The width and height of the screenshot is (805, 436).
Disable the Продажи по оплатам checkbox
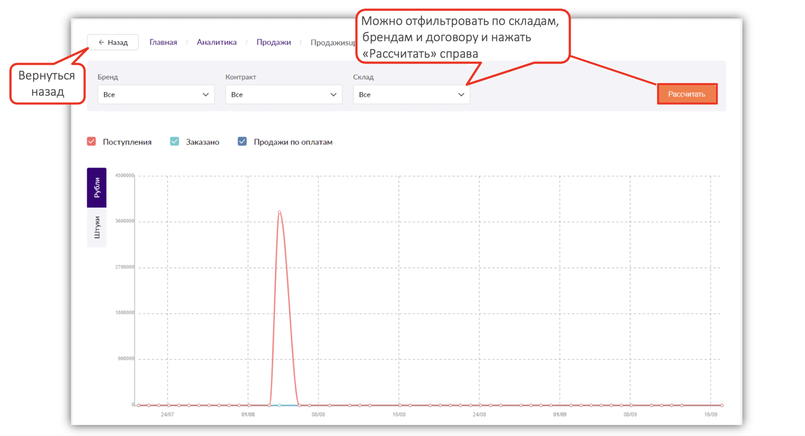[x=242, y=141]
